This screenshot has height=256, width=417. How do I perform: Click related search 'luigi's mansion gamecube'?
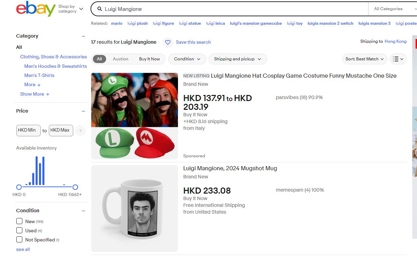click(x=256, y=23)
